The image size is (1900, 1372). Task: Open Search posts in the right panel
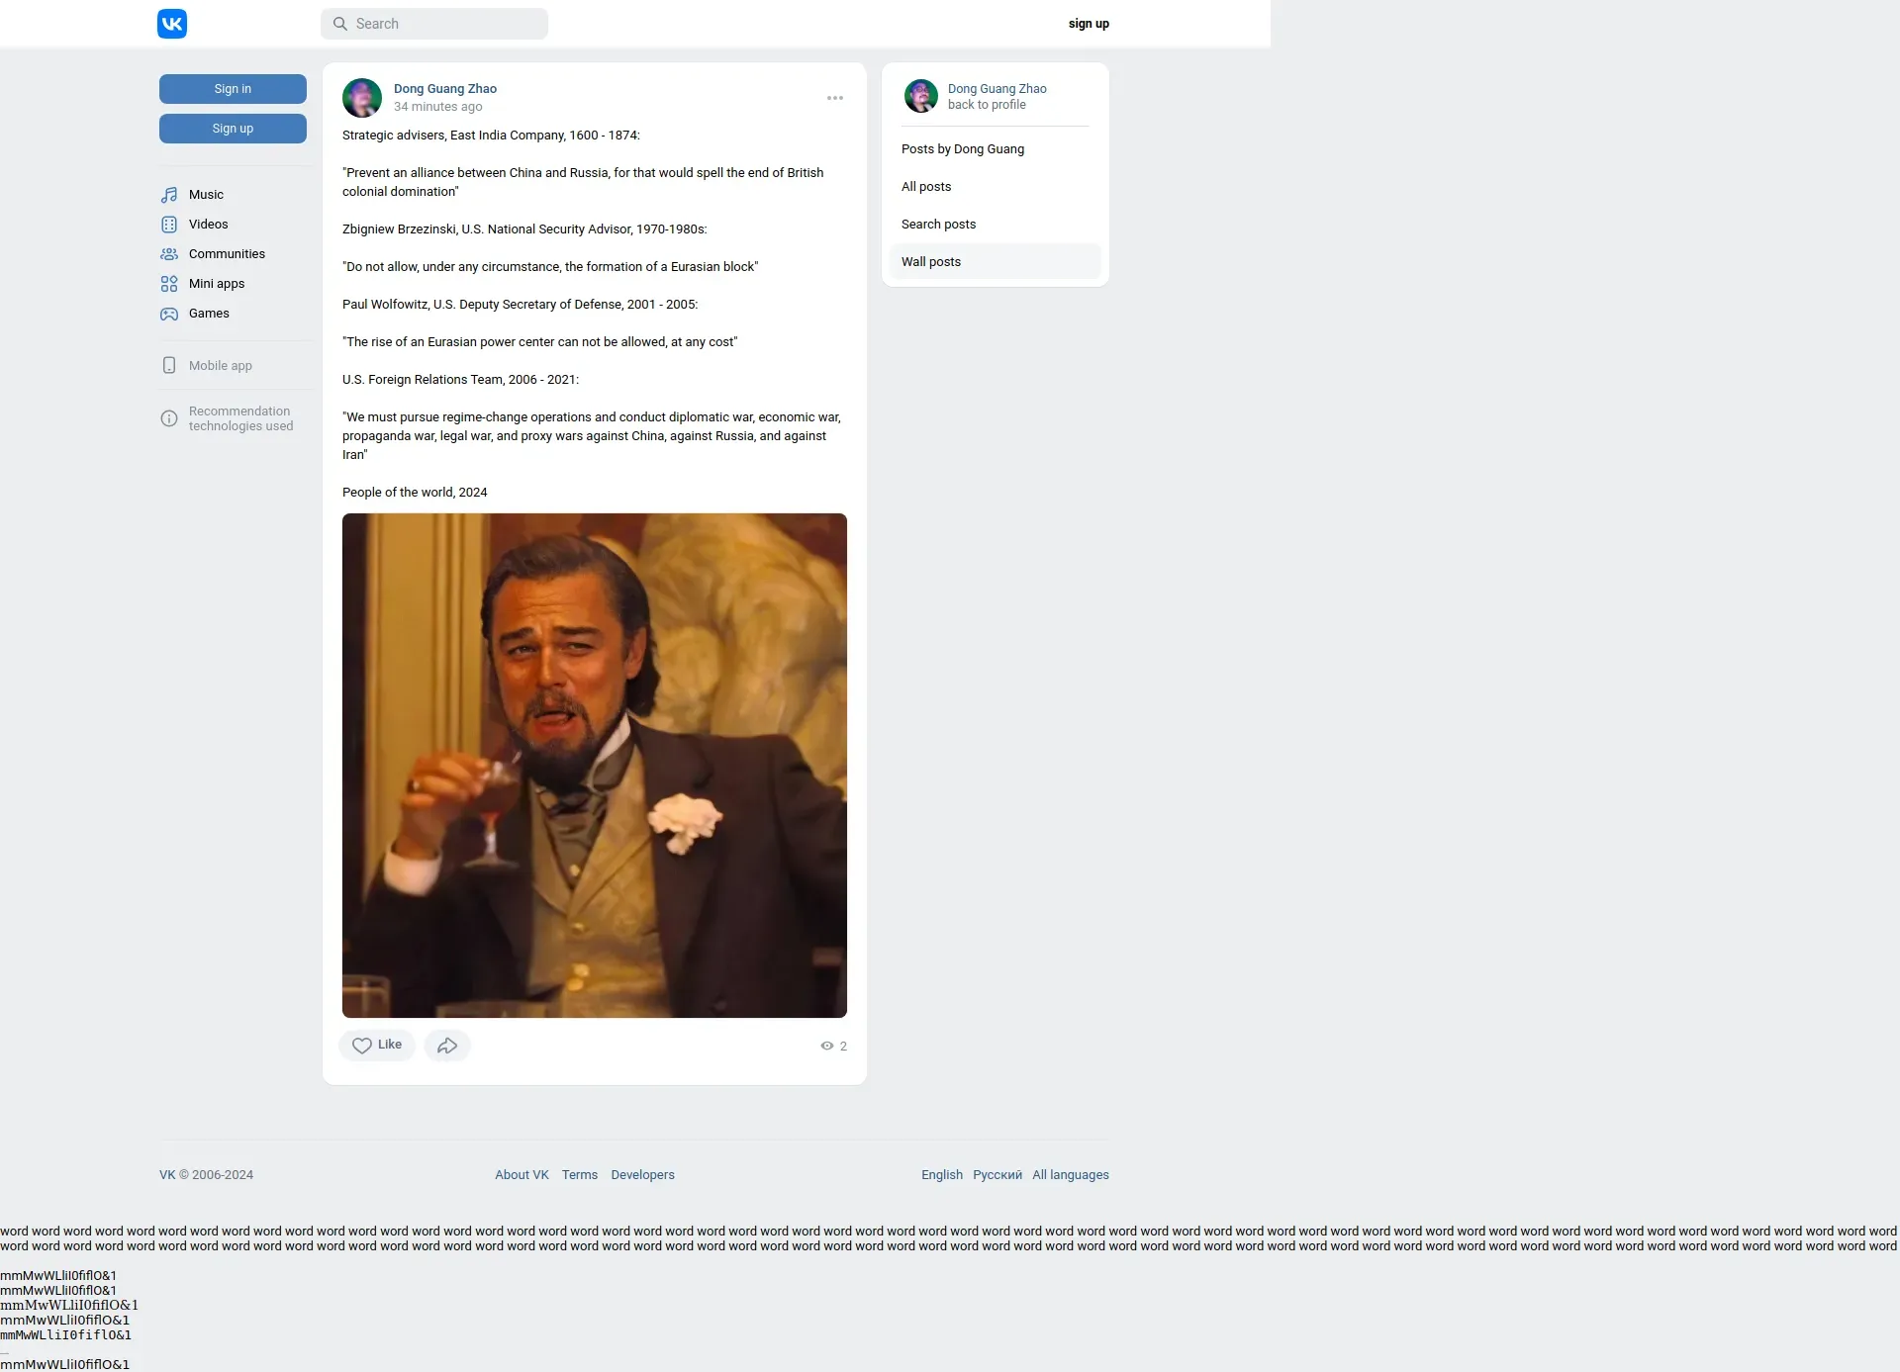pos(938,225)
